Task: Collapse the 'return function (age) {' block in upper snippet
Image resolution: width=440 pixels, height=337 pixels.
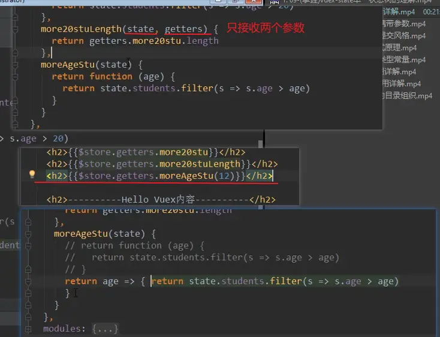Action: 15,77
